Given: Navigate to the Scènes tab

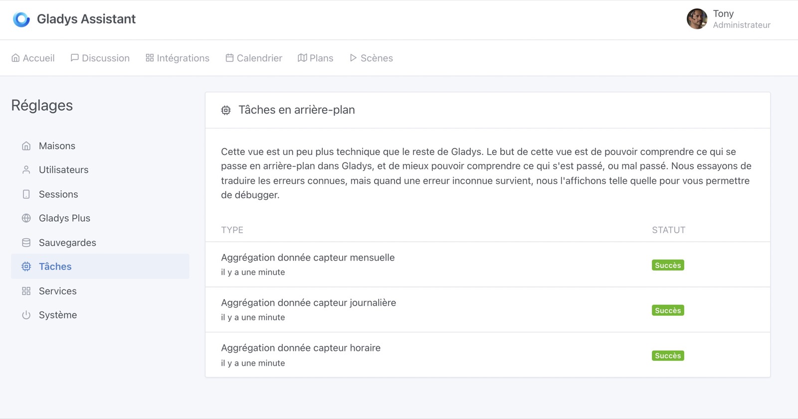Looking at the screenshot, I should click(371, 58).
